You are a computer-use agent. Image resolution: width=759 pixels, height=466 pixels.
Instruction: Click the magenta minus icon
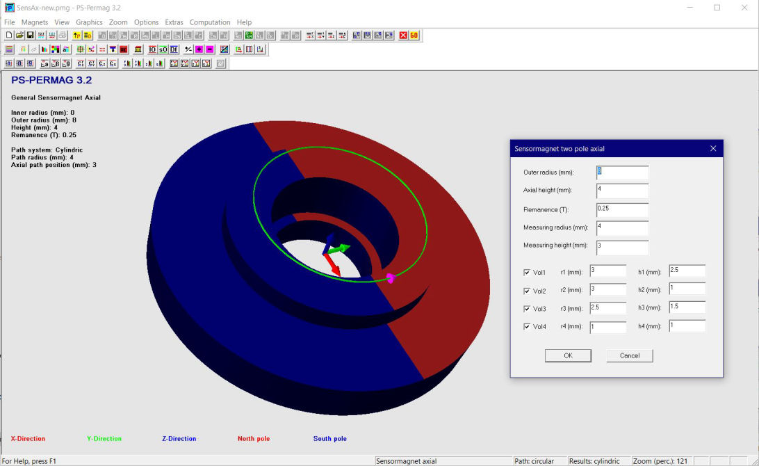click(209, 49)
